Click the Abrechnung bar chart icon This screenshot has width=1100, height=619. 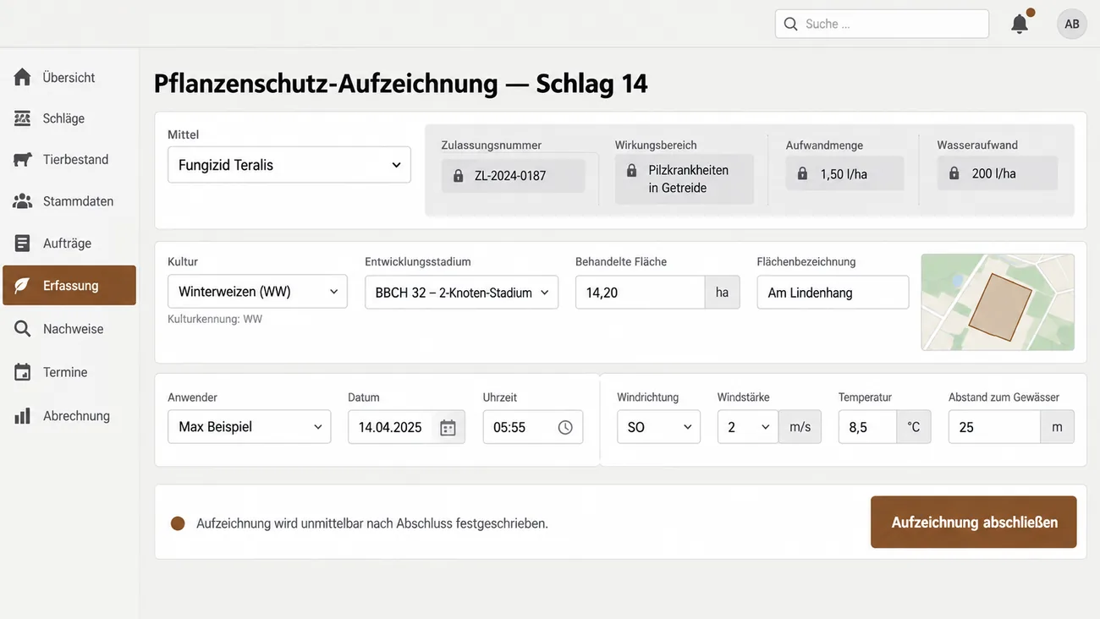[x=23, y=416]
